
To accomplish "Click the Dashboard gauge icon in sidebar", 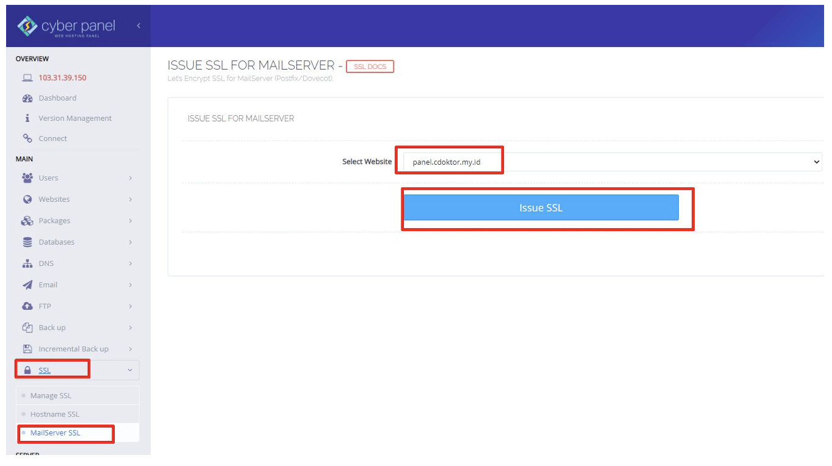I will [27, 98].
